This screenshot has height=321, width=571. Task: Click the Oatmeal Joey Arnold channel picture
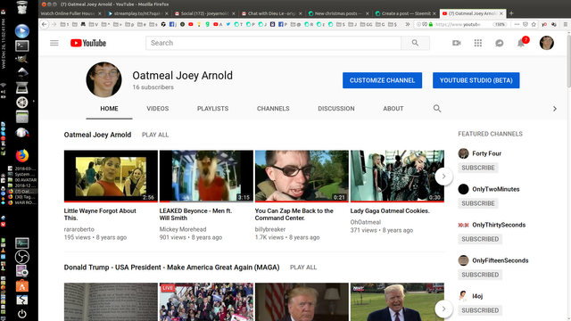(103, 79)
